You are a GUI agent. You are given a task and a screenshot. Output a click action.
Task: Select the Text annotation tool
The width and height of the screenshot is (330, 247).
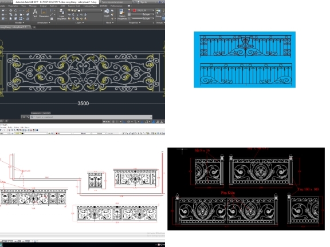tap(35, 13)
